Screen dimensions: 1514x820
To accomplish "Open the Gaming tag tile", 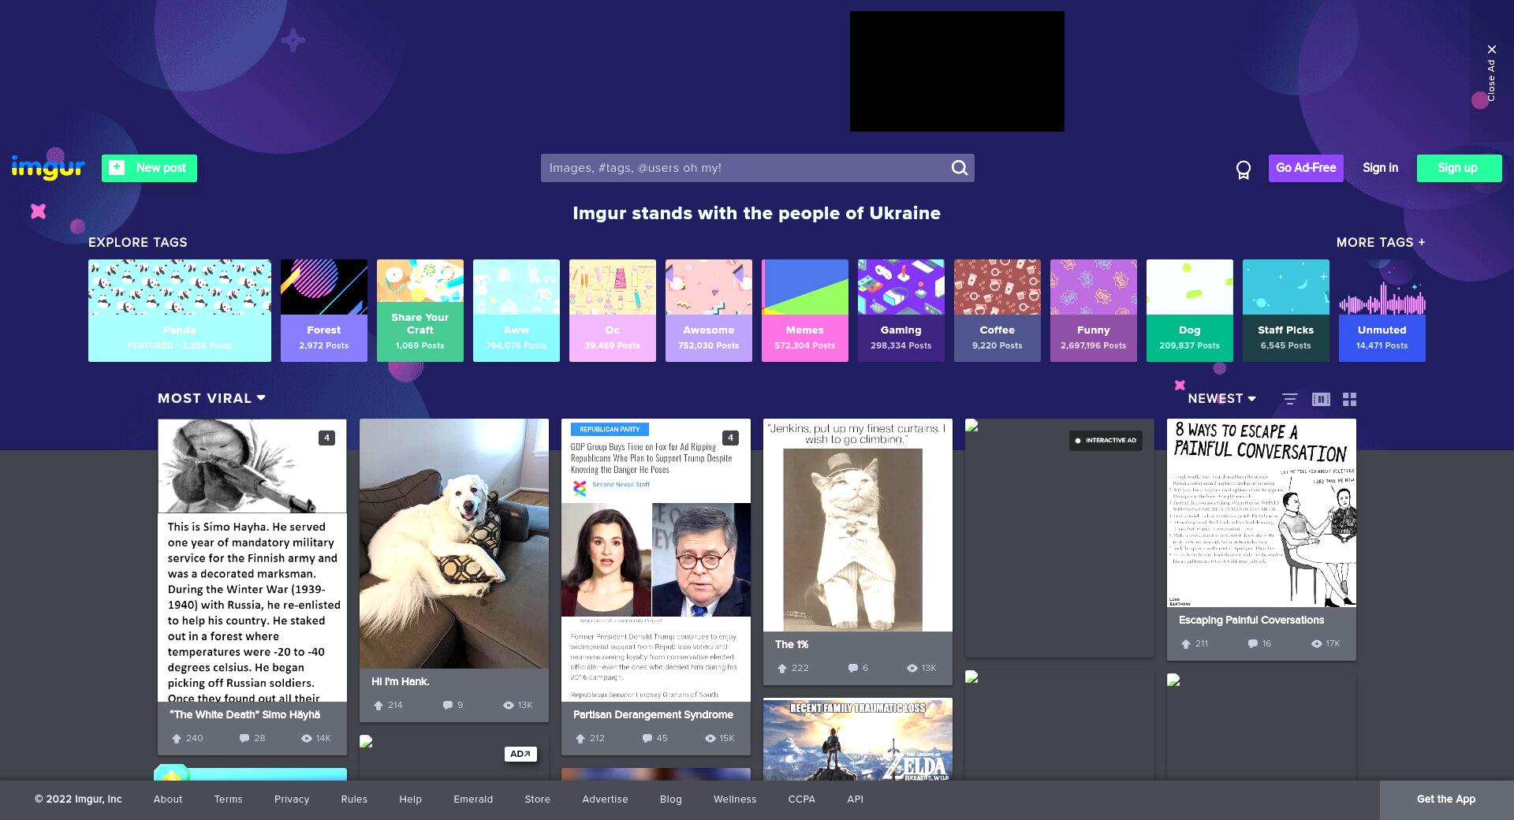I will 901,311.
